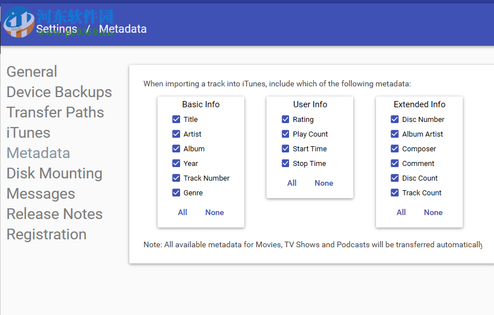The image size is (494, 315).
Task: Disable the Track Count checkbox
Action: coord(395,193)
